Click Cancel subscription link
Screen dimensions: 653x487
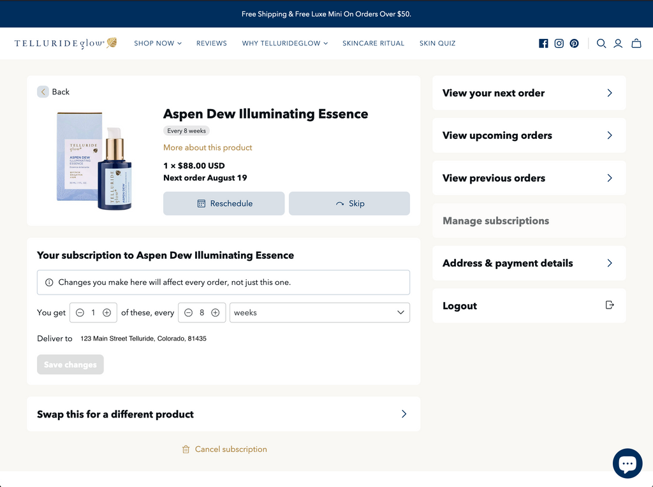[224, 449]
